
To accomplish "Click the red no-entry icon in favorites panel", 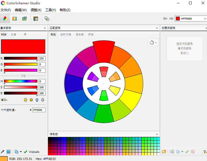I will tap(193, 152).
